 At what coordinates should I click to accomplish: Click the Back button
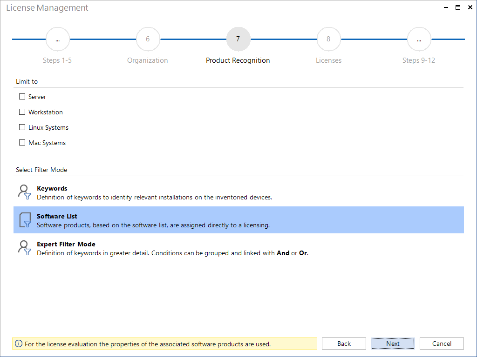click(x=344, y=344)
